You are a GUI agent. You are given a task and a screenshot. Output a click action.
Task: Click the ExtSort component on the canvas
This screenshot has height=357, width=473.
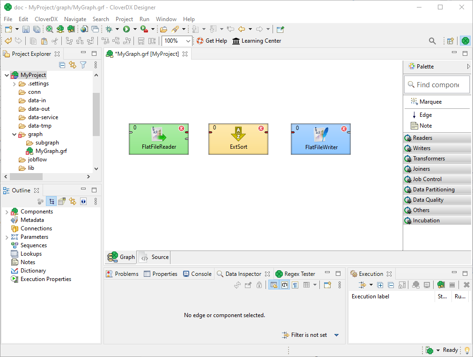[238, 139]
